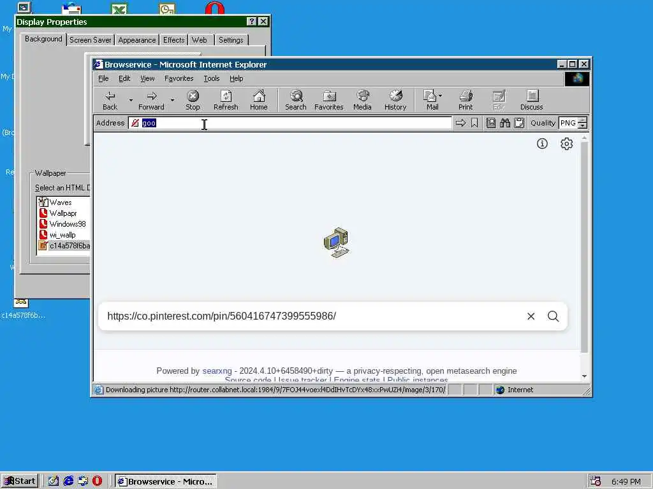
Task: Switch to Settings tab in Display Properties
Action: (x=231, y=40)
